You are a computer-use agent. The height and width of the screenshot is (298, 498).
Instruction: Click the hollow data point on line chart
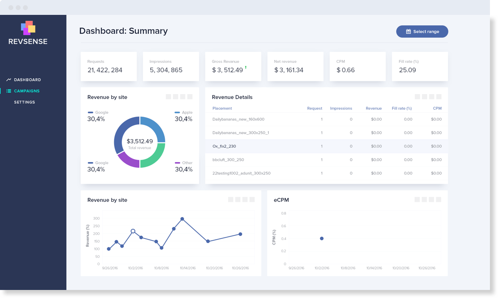[133, 231]
